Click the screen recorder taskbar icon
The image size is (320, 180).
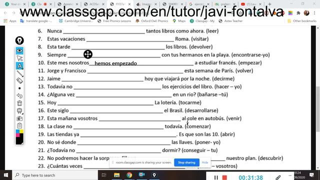(x=141, y=175)
